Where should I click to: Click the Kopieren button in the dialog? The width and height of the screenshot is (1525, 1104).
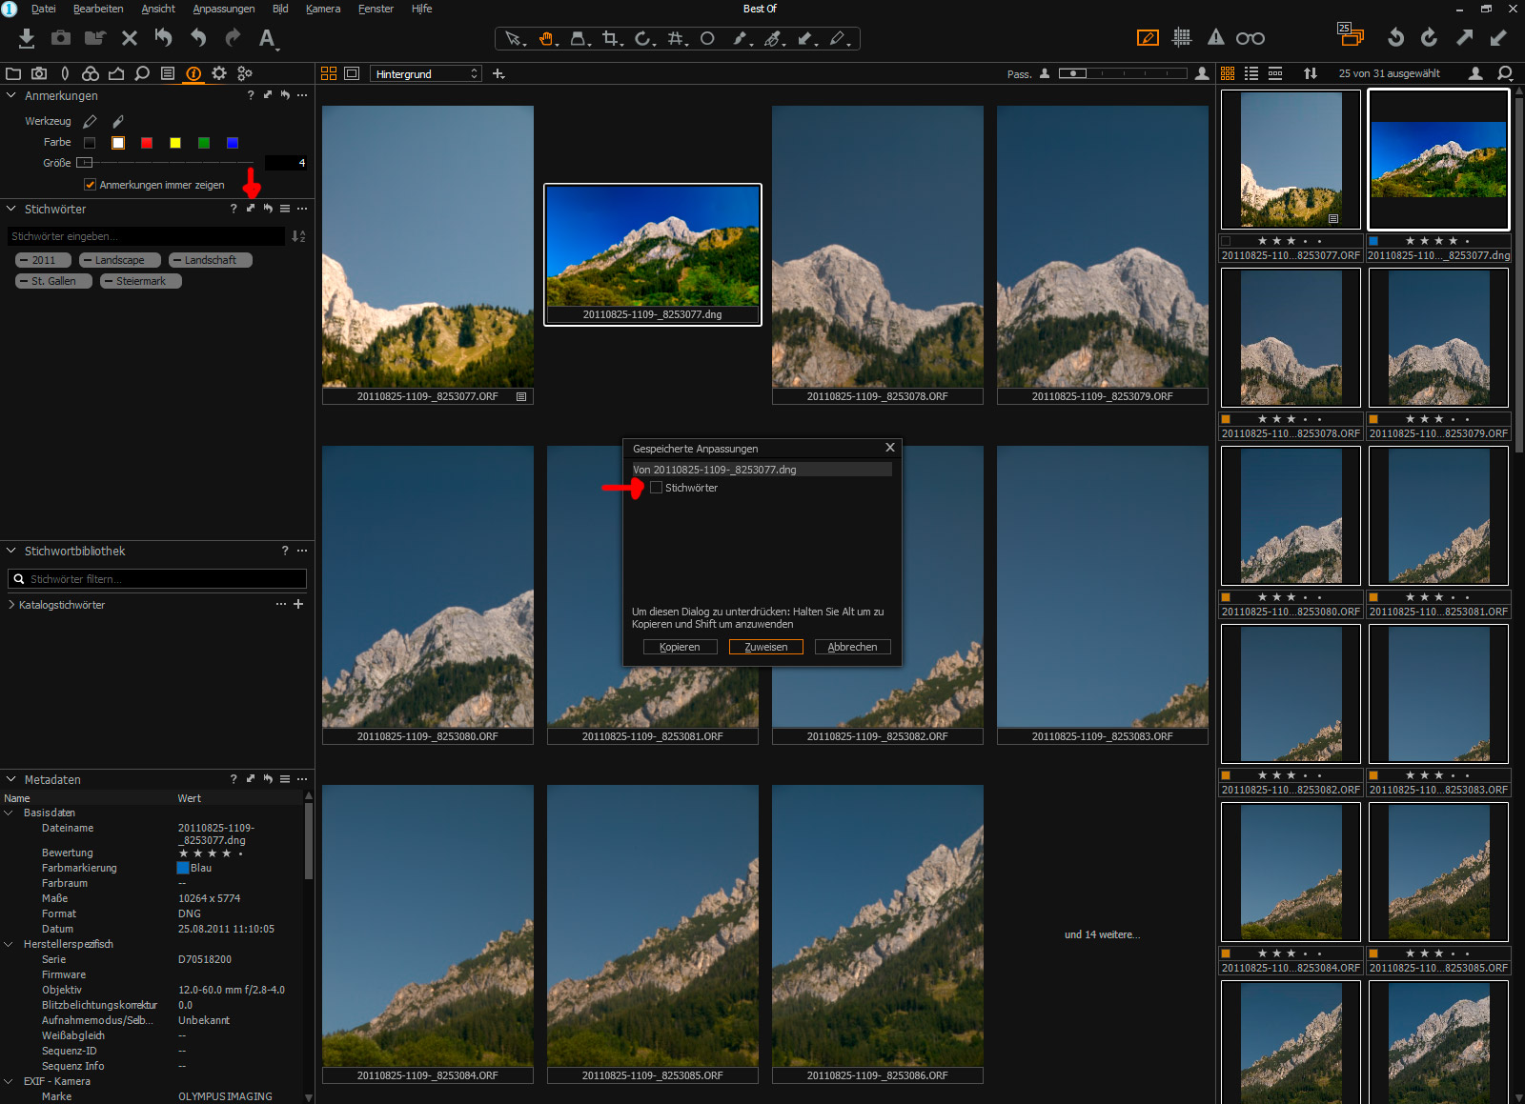click(x=680, y=647)
